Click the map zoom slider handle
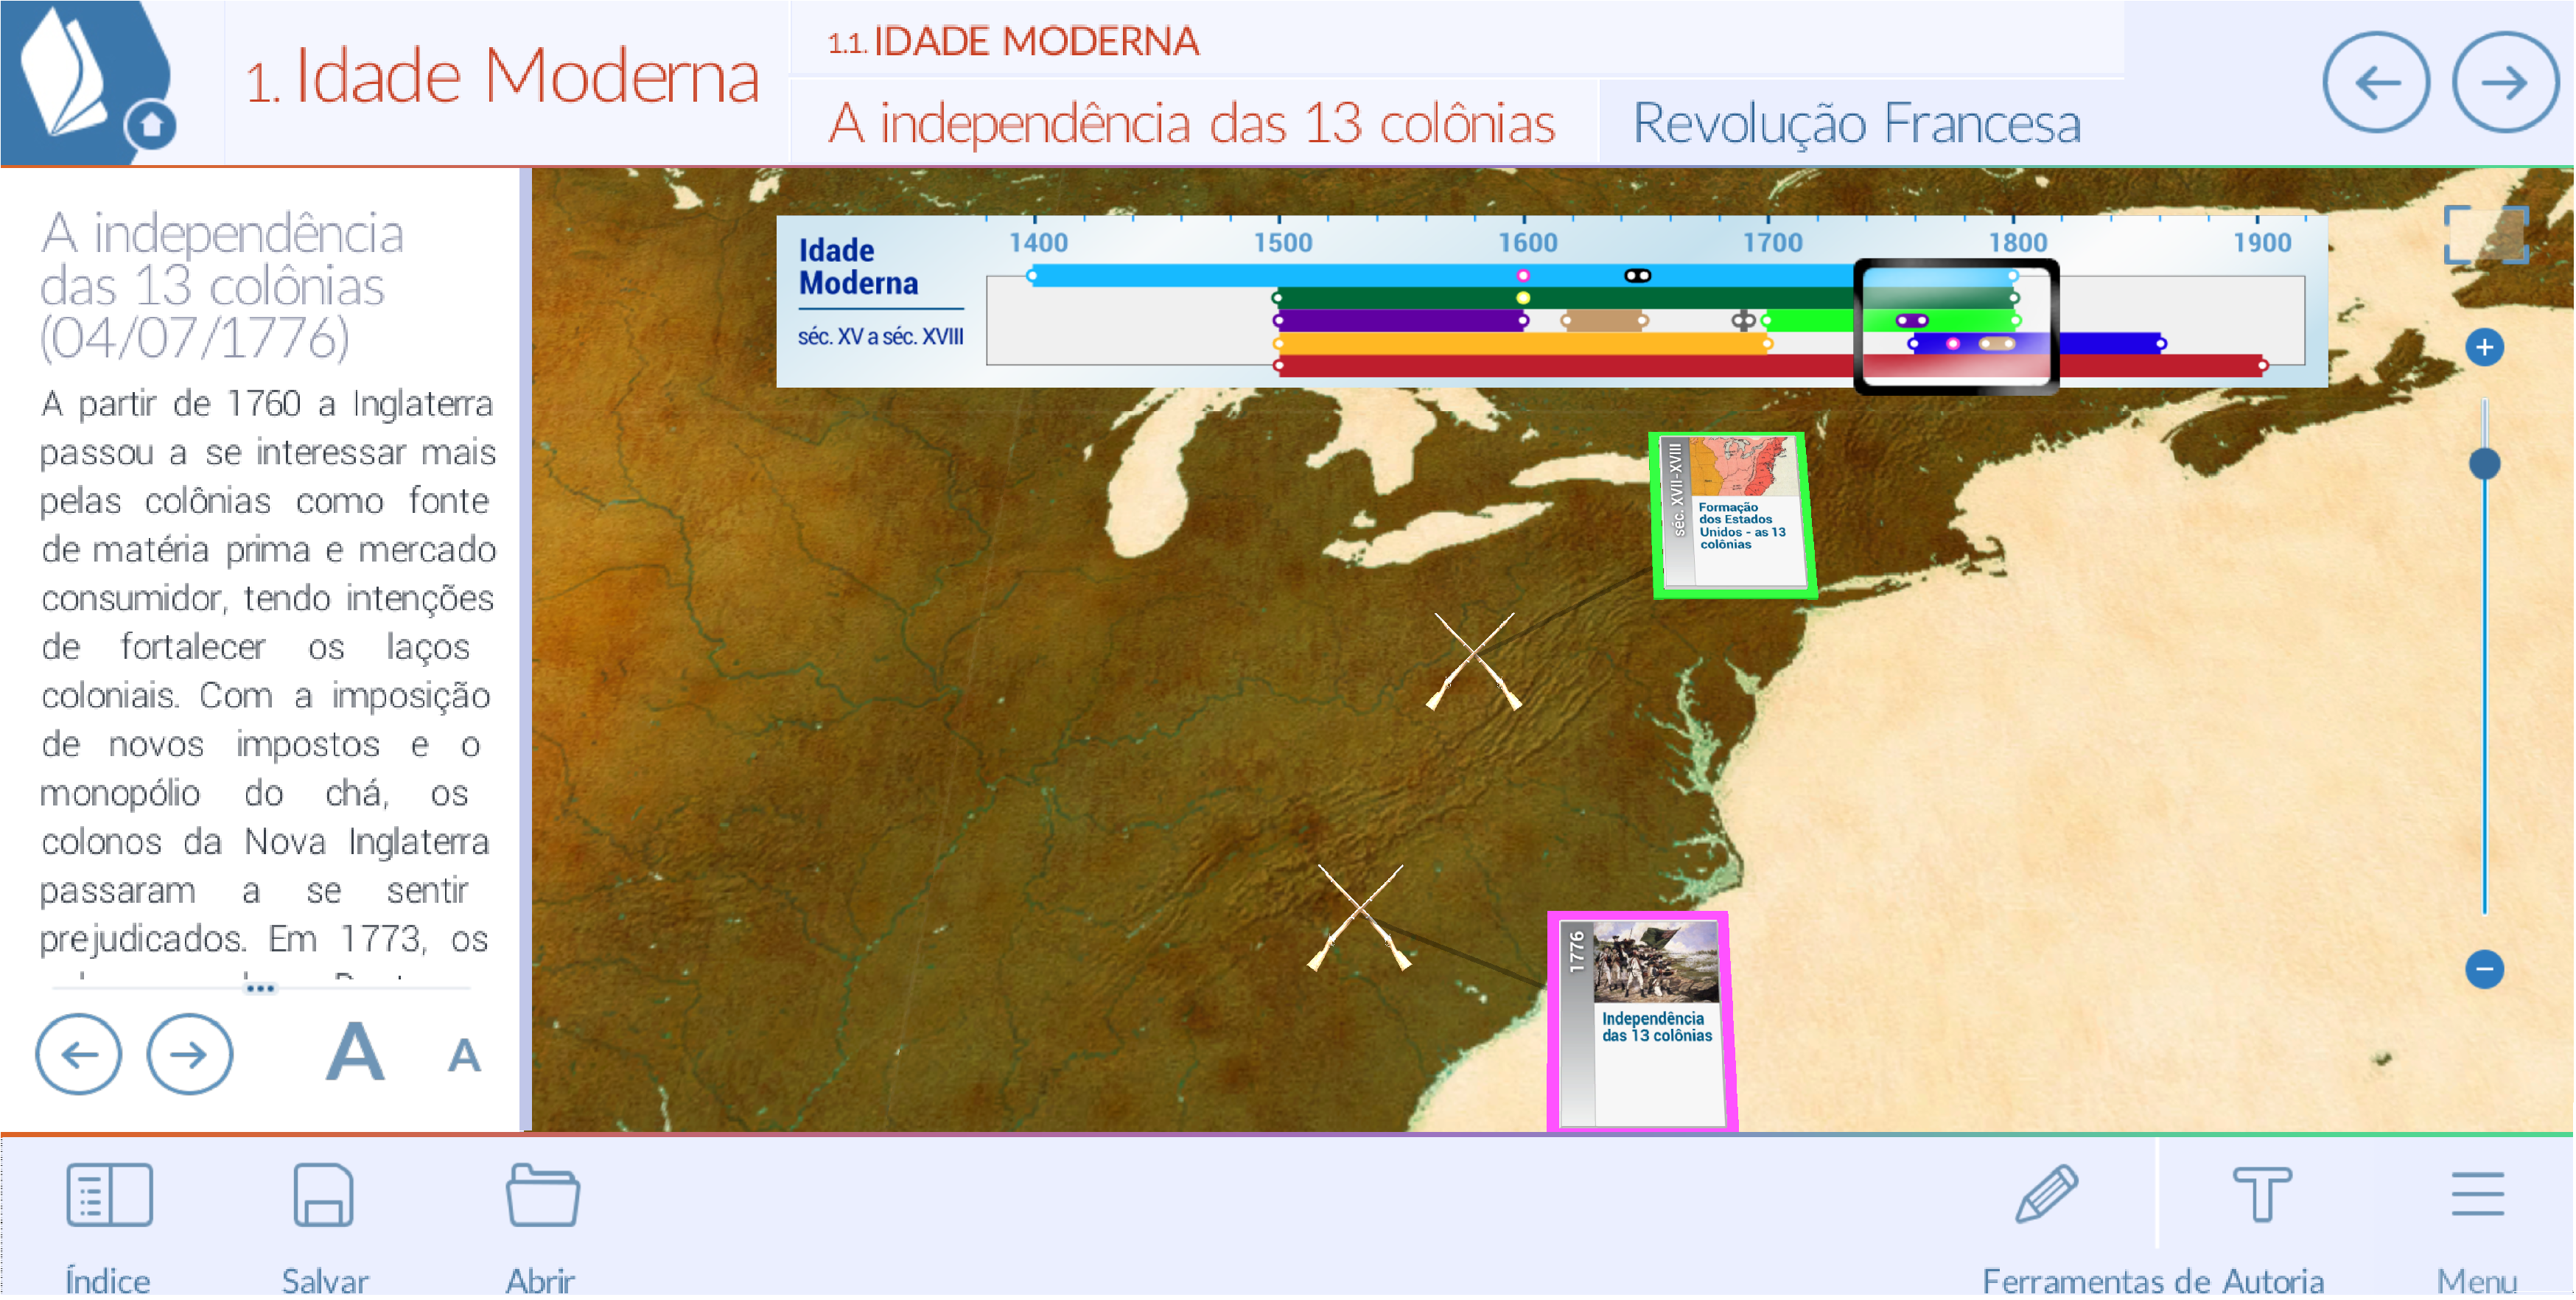The height and width of the screenshot is (1300, 2576). coord(2484,464)
